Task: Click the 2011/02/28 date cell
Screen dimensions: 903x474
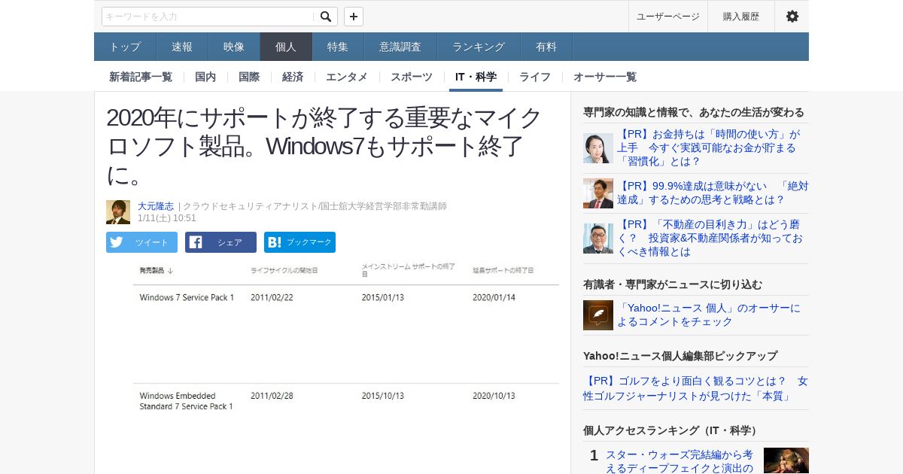Action: point(272,396)
